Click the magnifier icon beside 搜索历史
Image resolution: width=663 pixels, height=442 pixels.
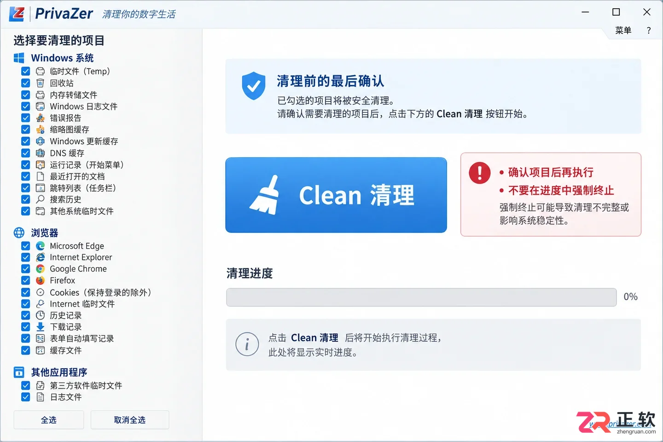pos(41,199)
